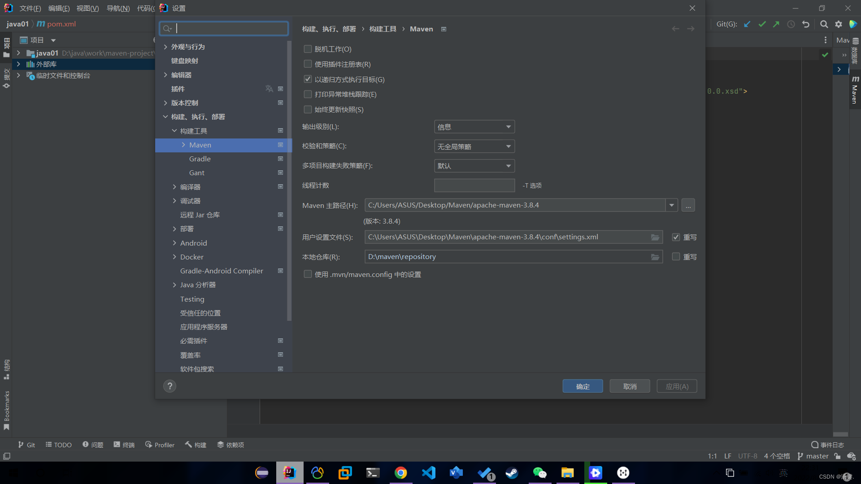Screen dimensions: 861x484
Task: Enable offline work checkbox
Action: [x=308, y=49]
